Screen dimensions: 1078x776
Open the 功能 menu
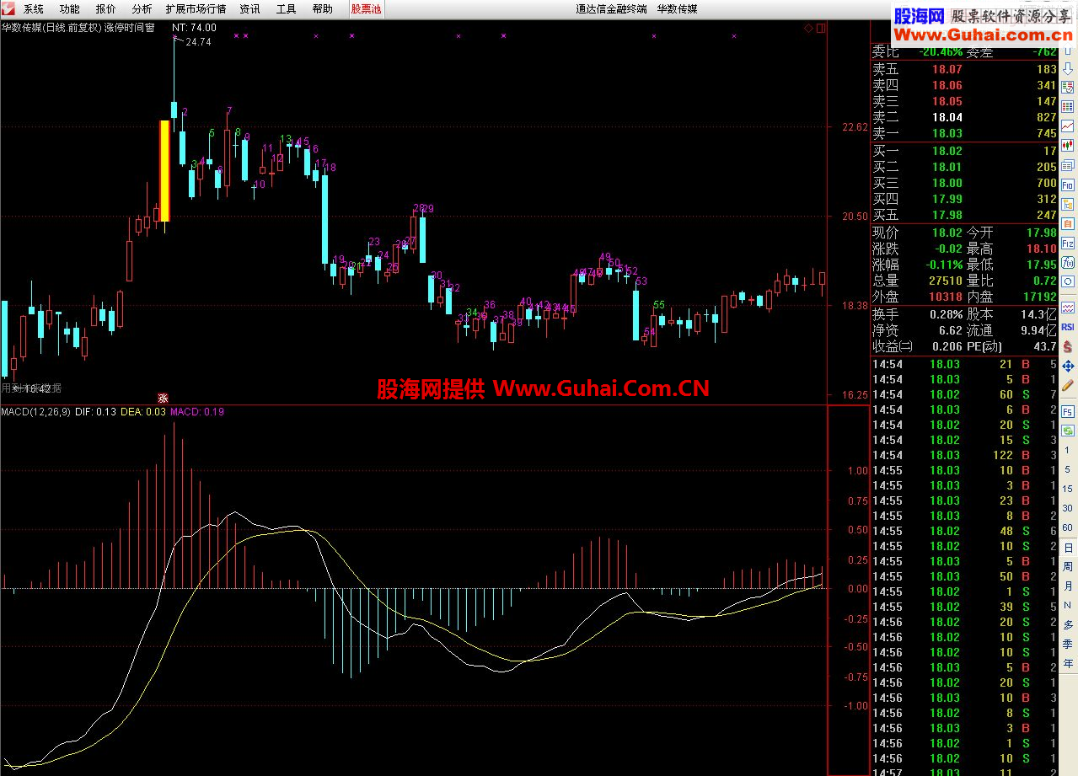coord(70,8)
